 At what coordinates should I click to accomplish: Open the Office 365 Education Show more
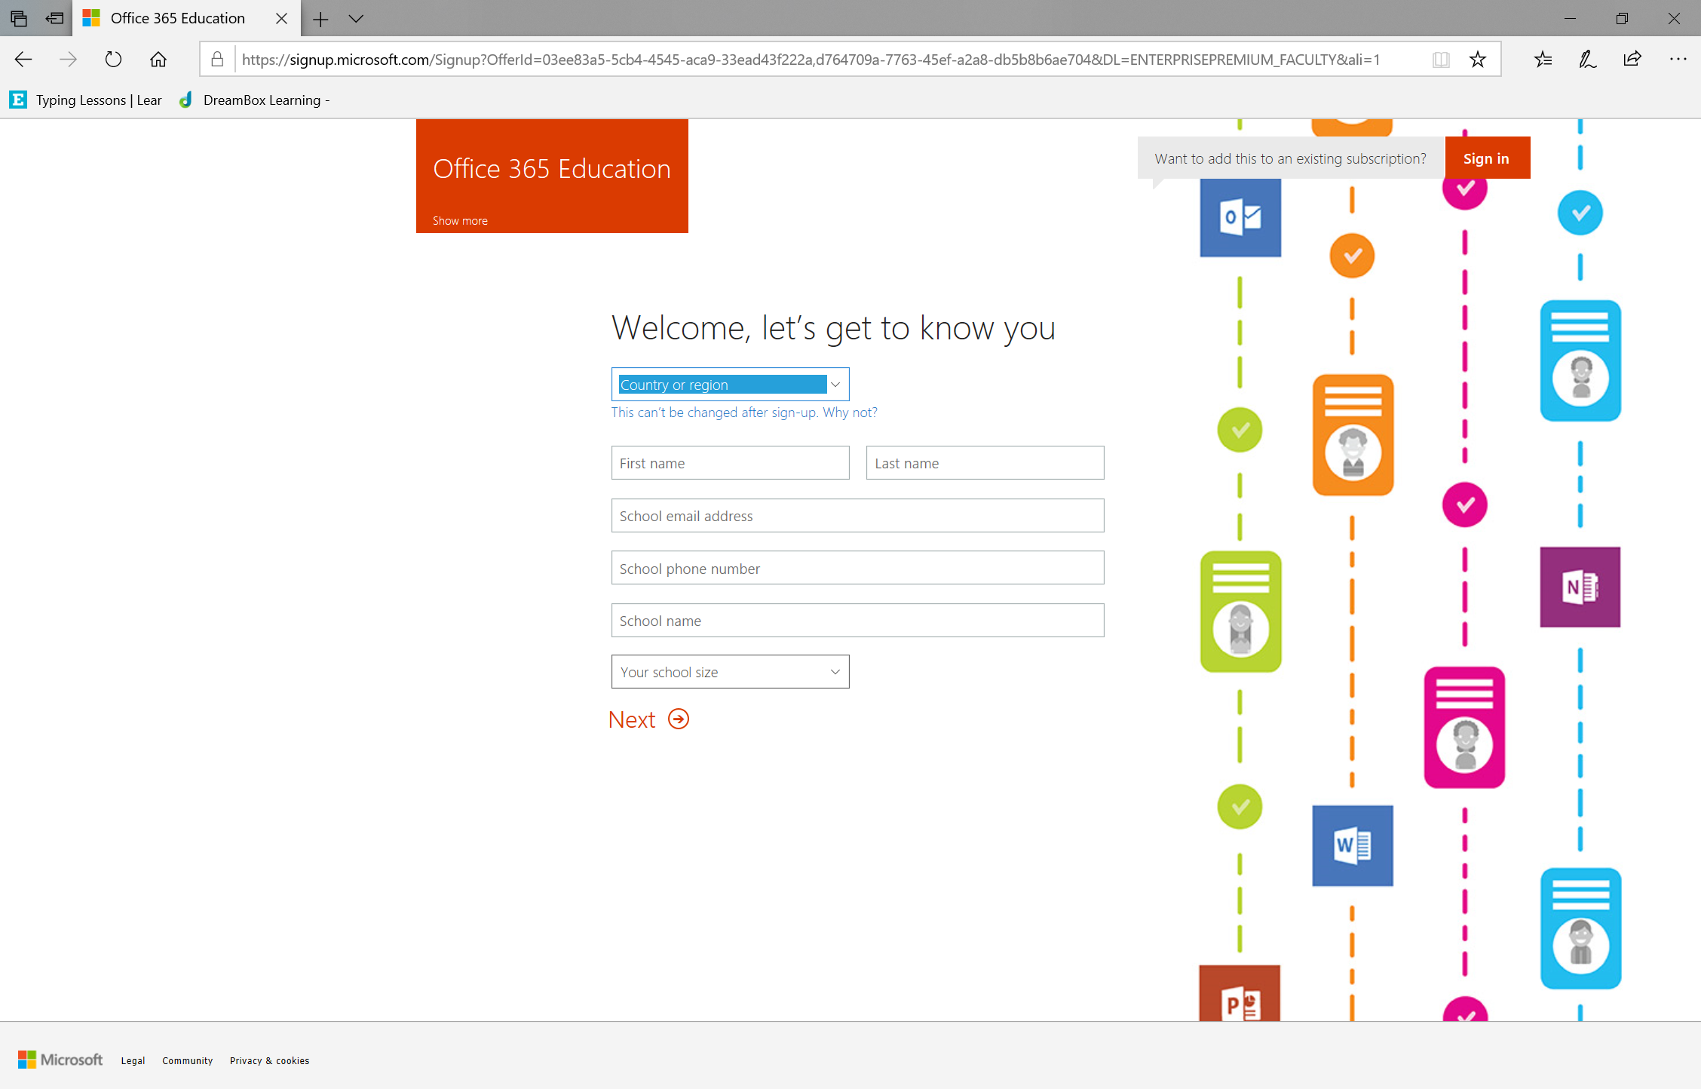click(x=460, y=219)
